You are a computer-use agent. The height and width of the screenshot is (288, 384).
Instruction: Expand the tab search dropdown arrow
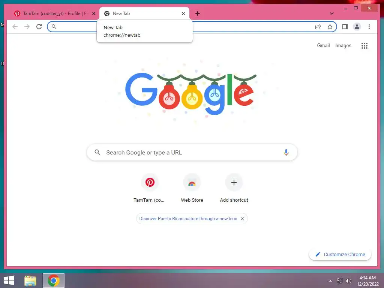pos(331,13)
